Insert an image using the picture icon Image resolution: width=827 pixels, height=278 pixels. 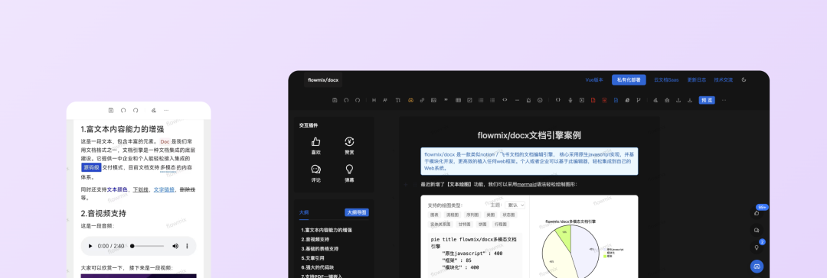pos(433,100)
